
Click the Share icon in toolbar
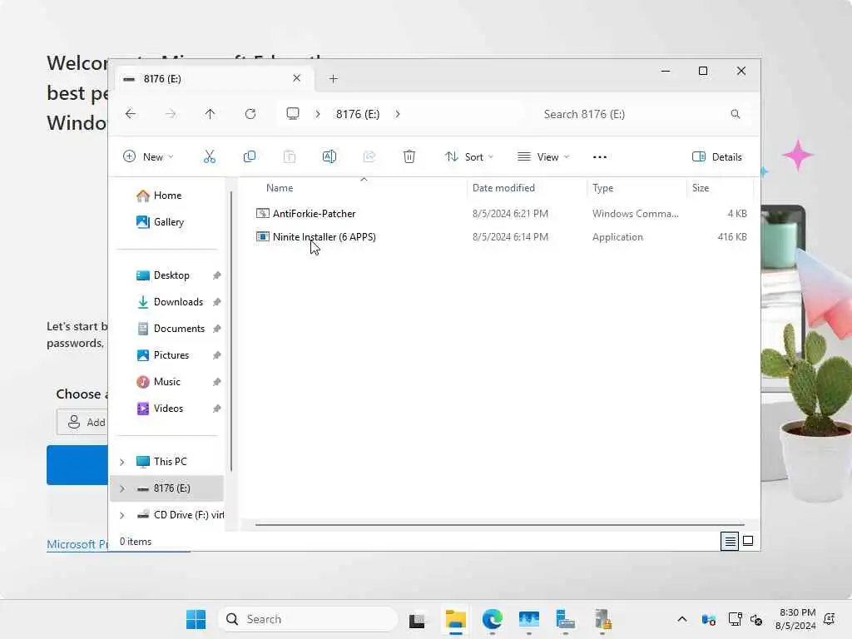click(x=369, y=157)
